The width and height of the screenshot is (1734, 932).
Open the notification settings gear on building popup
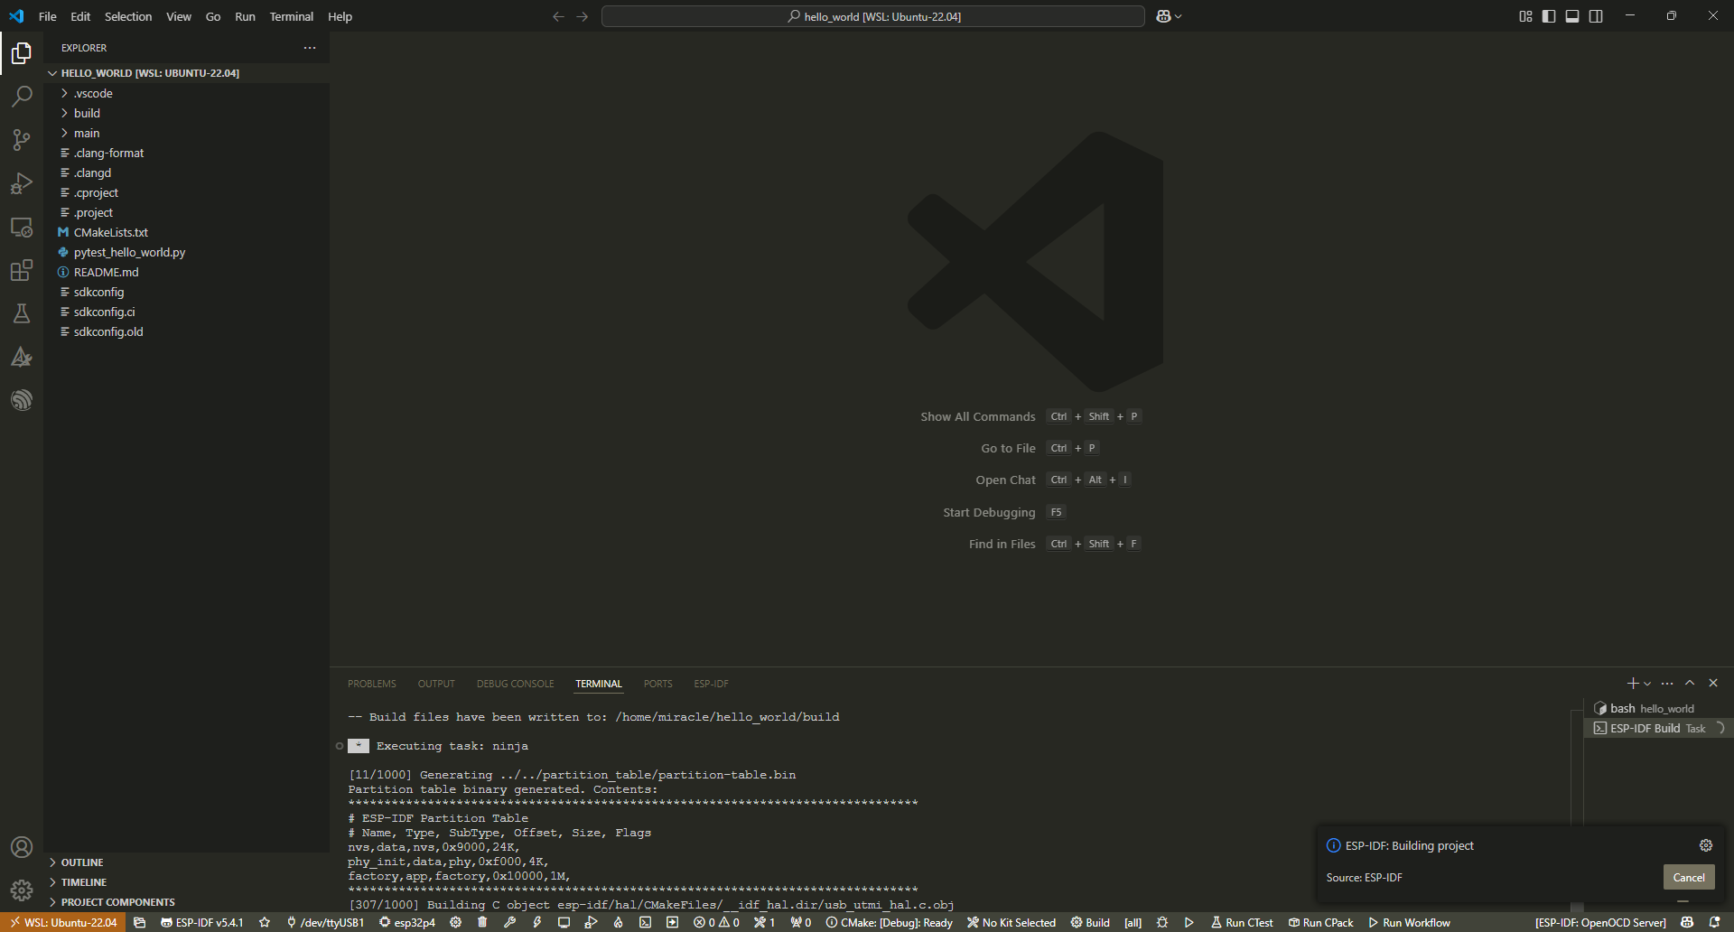tap(1705, 845)
